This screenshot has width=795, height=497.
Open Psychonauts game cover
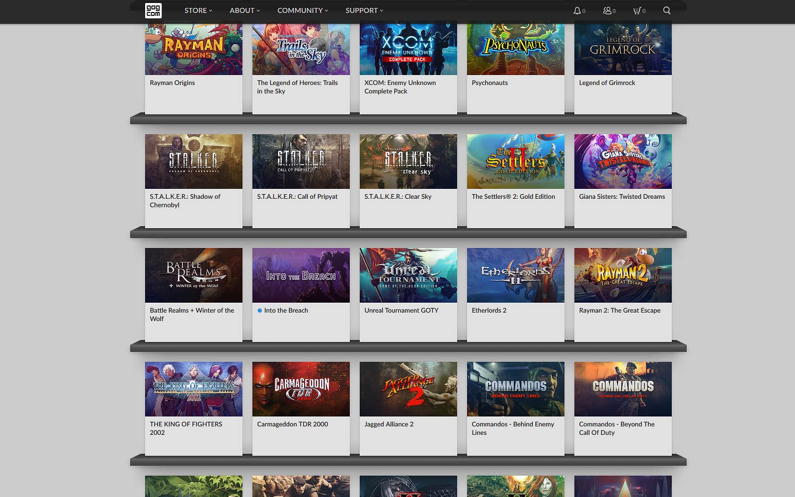[x=516, y=49]
